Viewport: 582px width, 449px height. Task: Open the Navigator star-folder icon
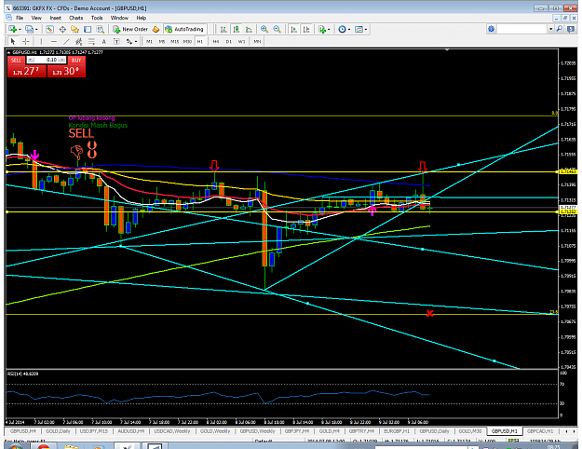pos(75,29)
